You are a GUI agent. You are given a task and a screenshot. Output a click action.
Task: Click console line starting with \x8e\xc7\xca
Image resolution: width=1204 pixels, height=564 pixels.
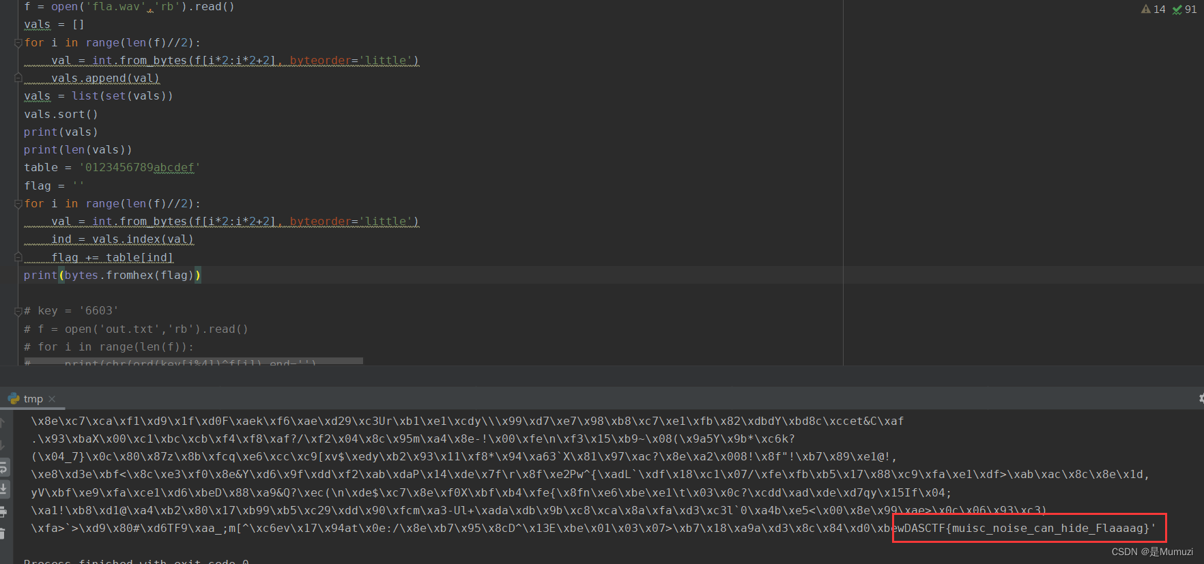468,421
